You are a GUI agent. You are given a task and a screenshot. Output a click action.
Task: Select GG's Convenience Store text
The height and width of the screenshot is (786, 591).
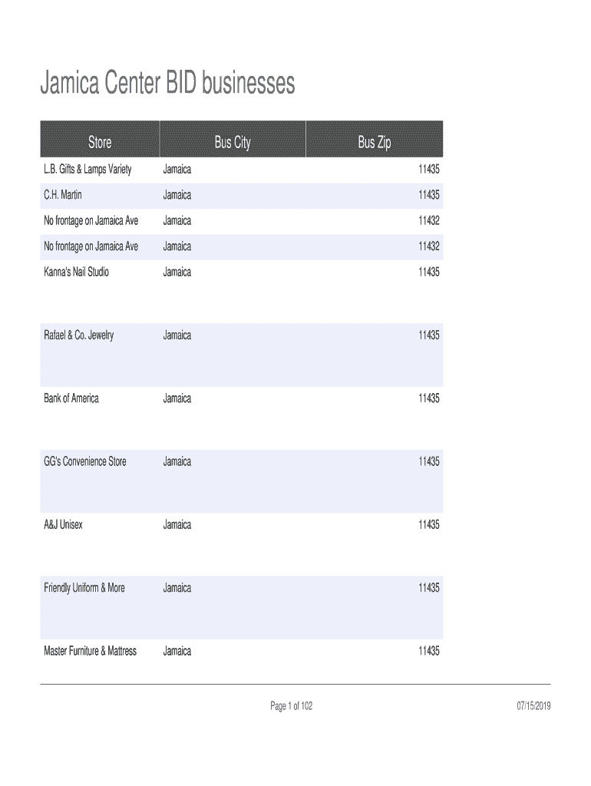coord(84,461)
